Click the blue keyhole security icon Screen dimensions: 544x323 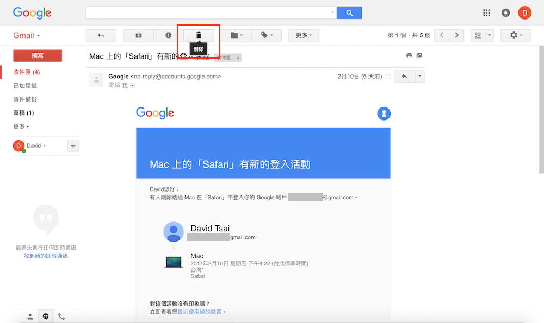384,113
